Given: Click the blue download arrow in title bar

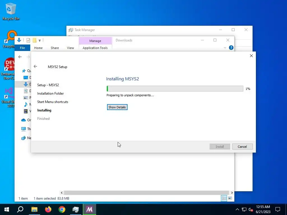Looking at the screenshot, I should pyautogui.click(x=19, y=40).
